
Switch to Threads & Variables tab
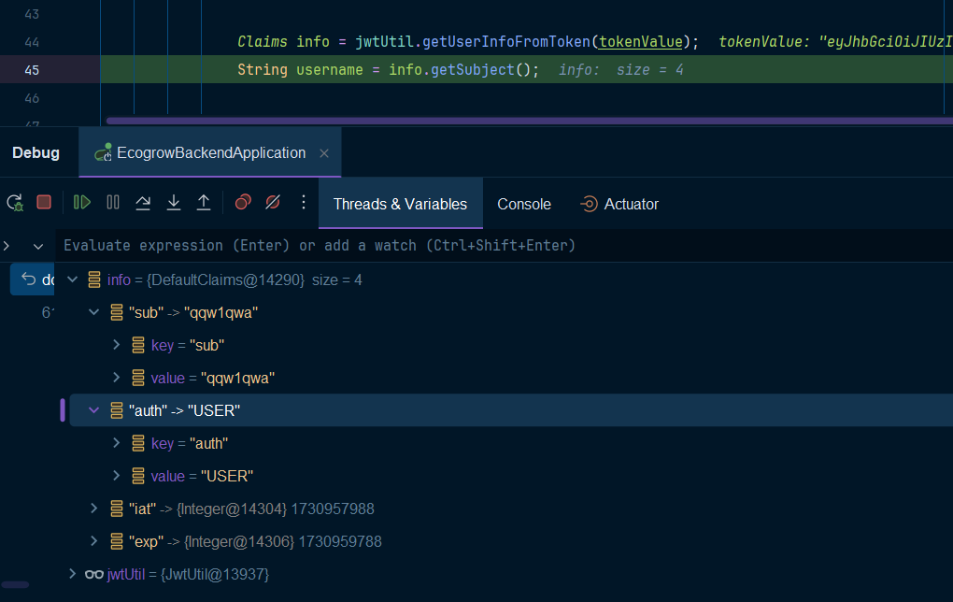tap(400, 204)
